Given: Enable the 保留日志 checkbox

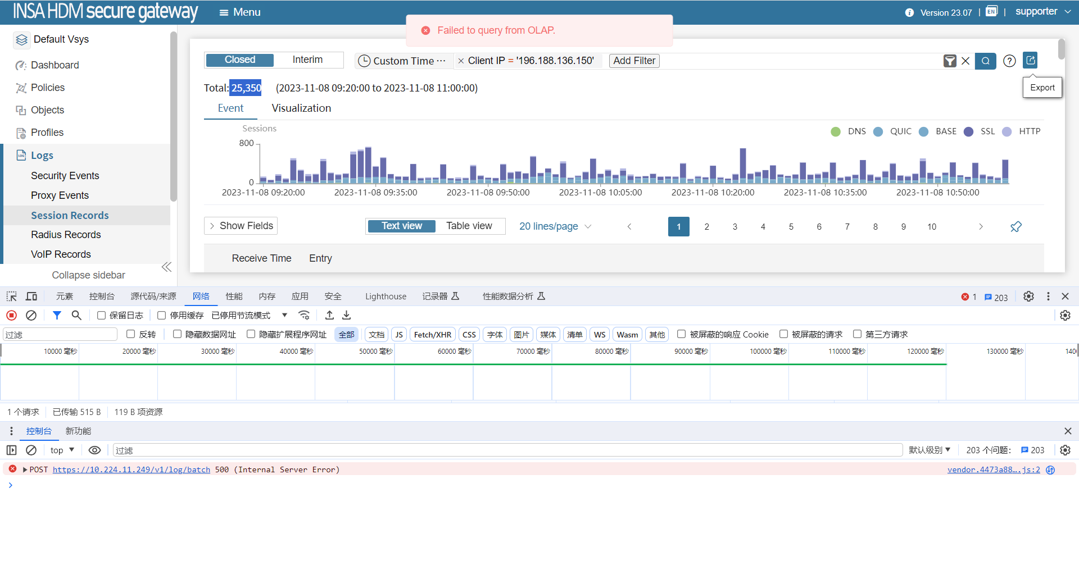Looking at the screenshot, I should coord(102,316).
